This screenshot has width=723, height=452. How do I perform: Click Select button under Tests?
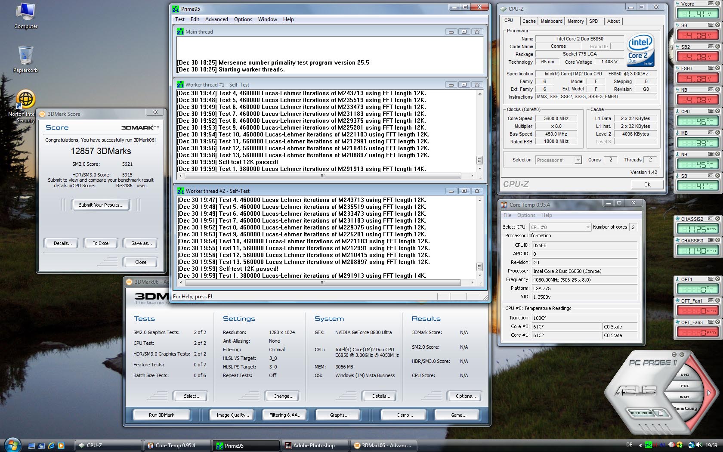click(192, 396)
